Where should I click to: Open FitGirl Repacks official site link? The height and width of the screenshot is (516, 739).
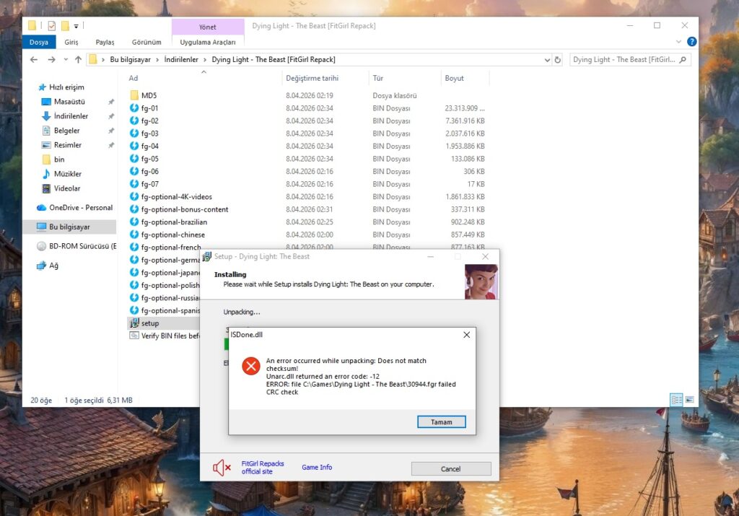point(263,468)
